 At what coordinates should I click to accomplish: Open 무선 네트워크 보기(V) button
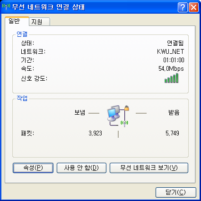149,168
